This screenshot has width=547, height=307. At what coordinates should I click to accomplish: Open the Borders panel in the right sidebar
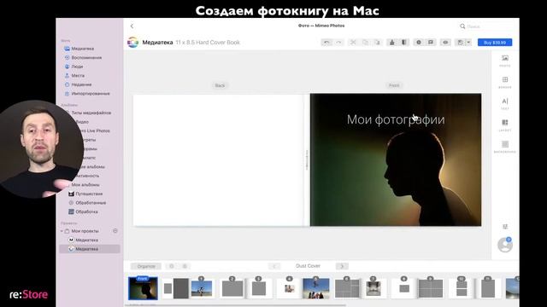(x=505, y=82)
